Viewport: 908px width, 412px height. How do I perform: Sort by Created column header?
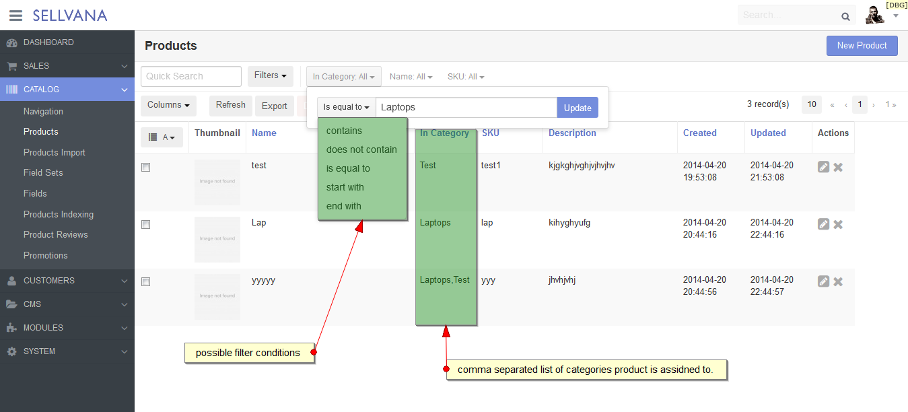pyautogui.click(x=699, y=133)
